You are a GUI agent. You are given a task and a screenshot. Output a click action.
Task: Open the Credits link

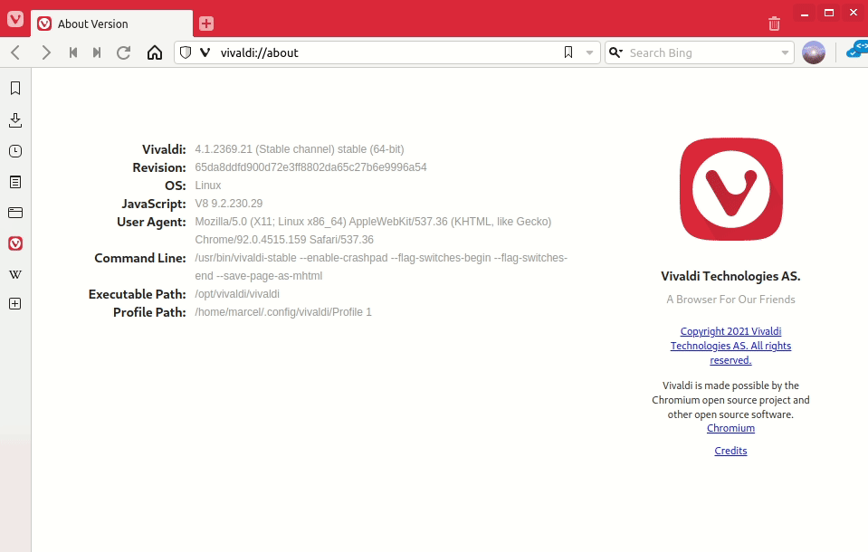coord(730,451)
